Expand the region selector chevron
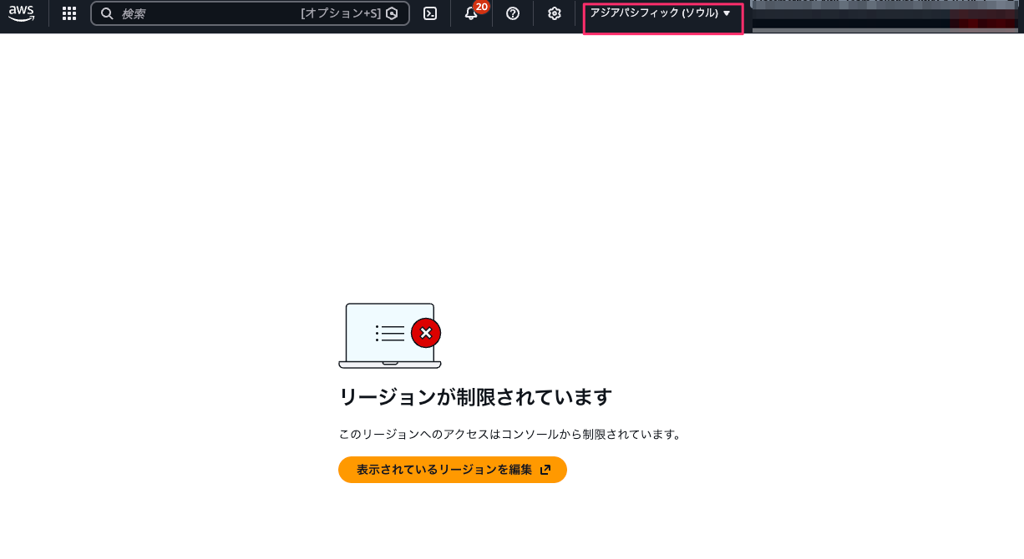 point(726,13)
